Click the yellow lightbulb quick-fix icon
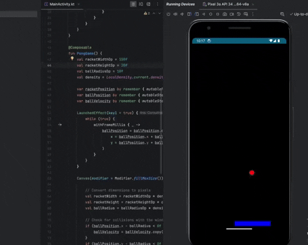Viewport: 308px width, 245px height. click(x=72, y=58)
